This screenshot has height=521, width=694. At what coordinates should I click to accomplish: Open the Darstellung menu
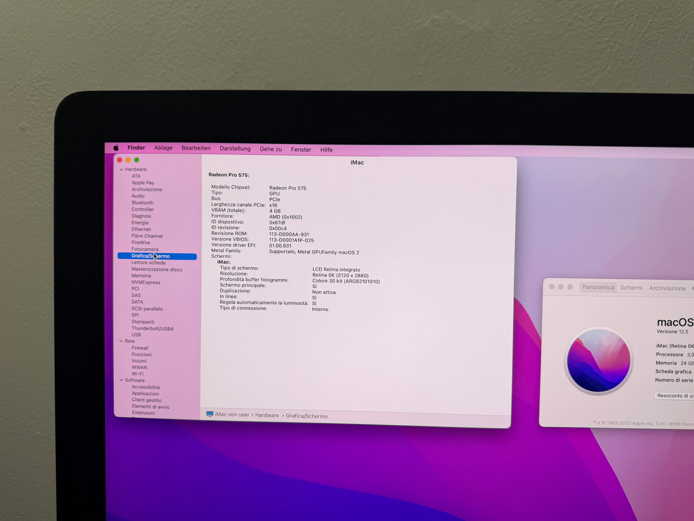[x=235, y=149]
